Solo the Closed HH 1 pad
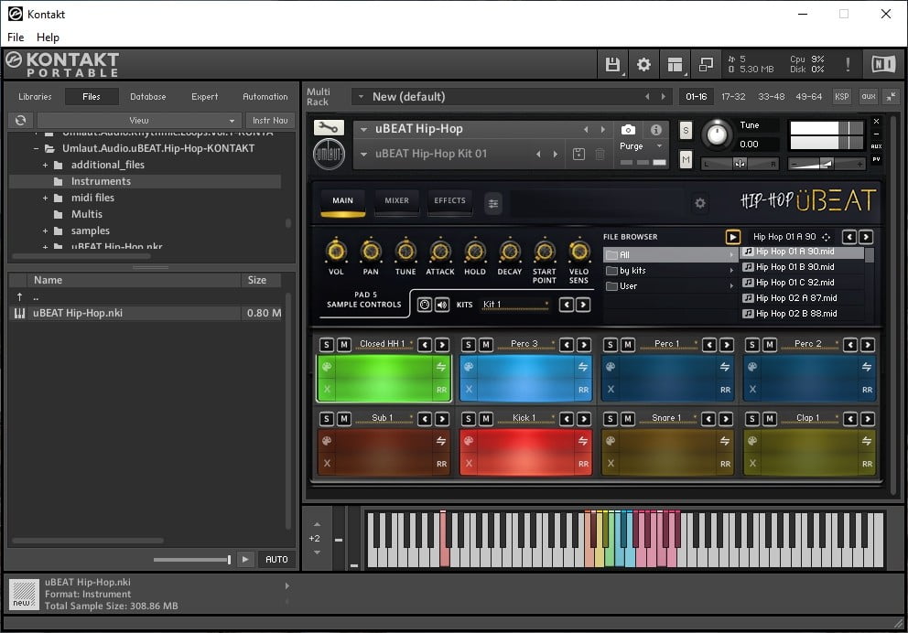The width and height of the screenshot is (908, 633). click(x=327, y=345)
